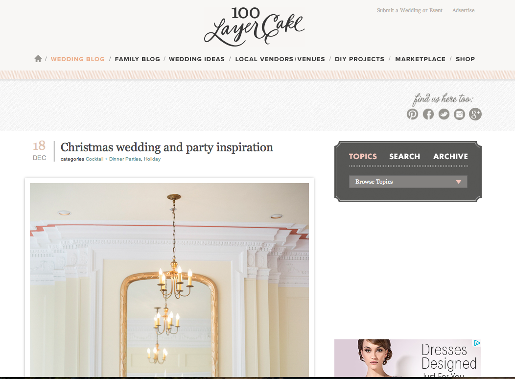Click Submit a Wedding or Event link

coord(410,10)
